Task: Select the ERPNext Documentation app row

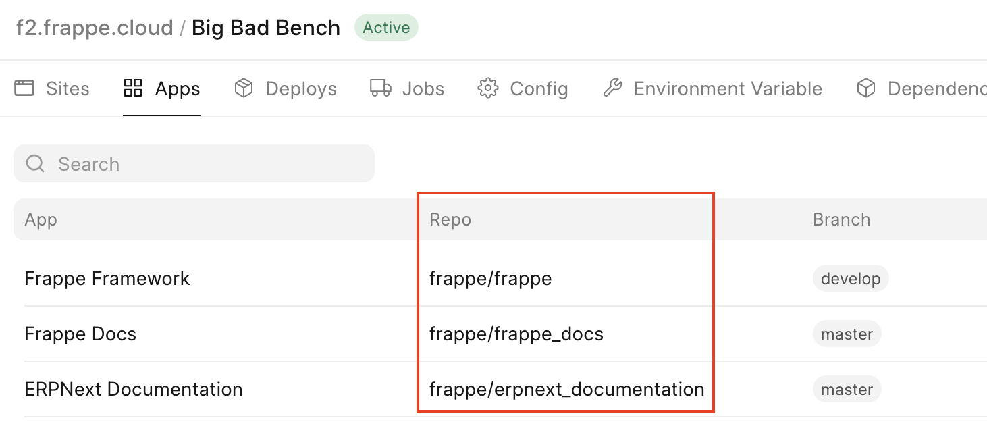Action: click(133, 389)
